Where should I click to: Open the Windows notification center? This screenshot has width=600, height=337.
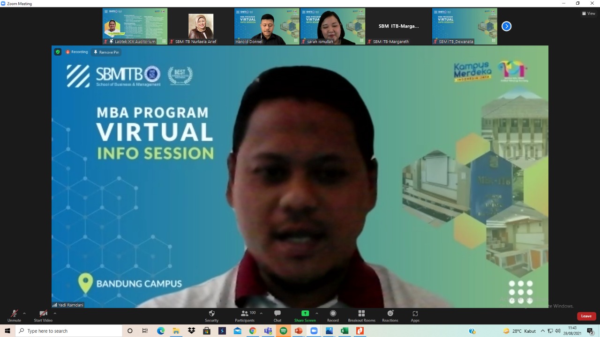click(590, 331)
